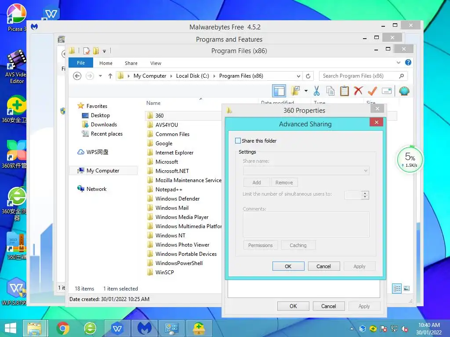Select the Notepad++ folder

tap(169, 190)
